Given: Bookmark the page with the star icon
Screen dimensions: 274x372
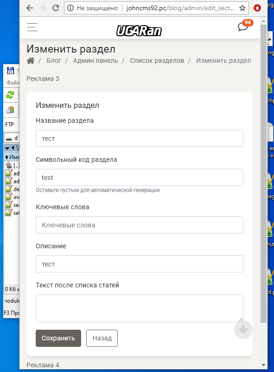Looking at the screenshot, I should pyautogui.click(x=242, y=8).
